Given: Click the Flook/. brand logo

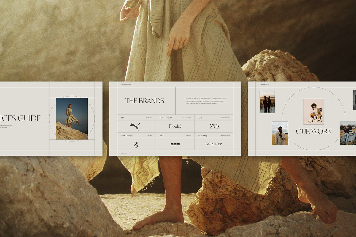Looking at the screenshot, I should (x=175, y=126).
